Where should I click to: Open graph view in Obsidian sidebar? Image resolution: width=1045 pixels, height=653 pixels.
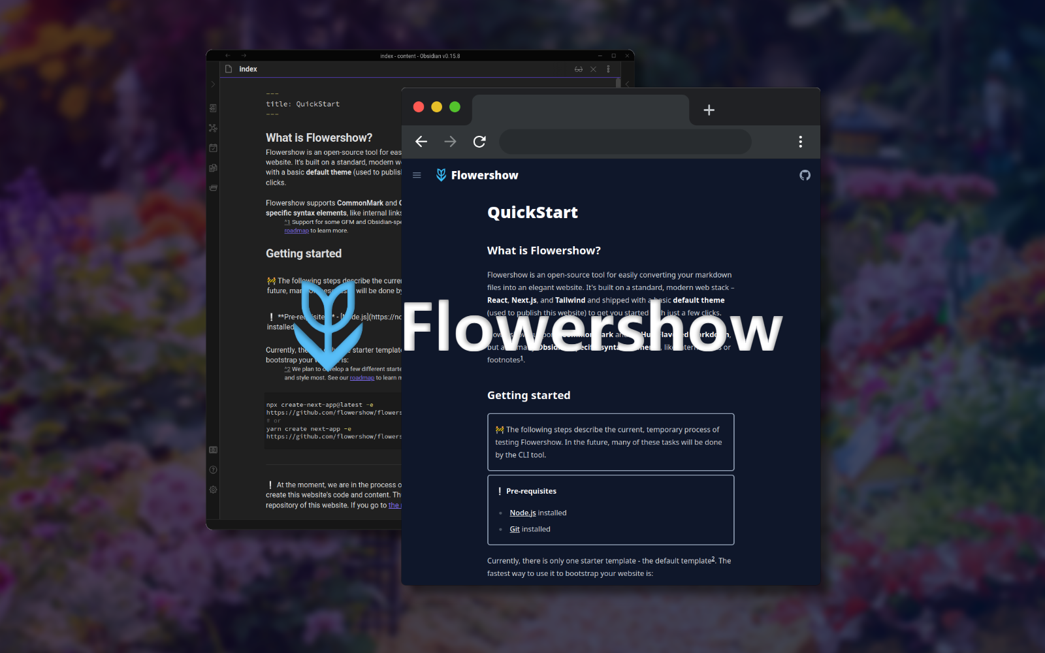click(x=212, y=128)
